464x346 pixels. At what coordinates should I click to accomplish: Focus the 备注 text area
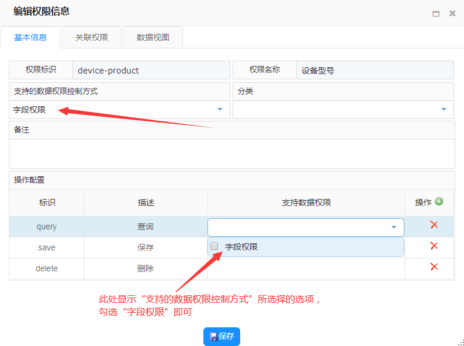(231, 153)
